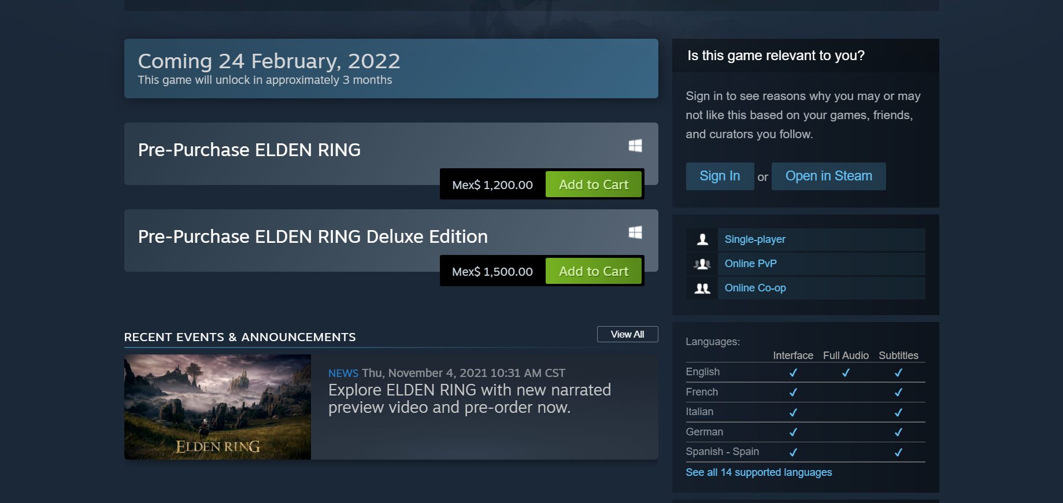Click the Online Co-op players icon
The height and width of the screenshot is (503, 1063).
(702, 288)
